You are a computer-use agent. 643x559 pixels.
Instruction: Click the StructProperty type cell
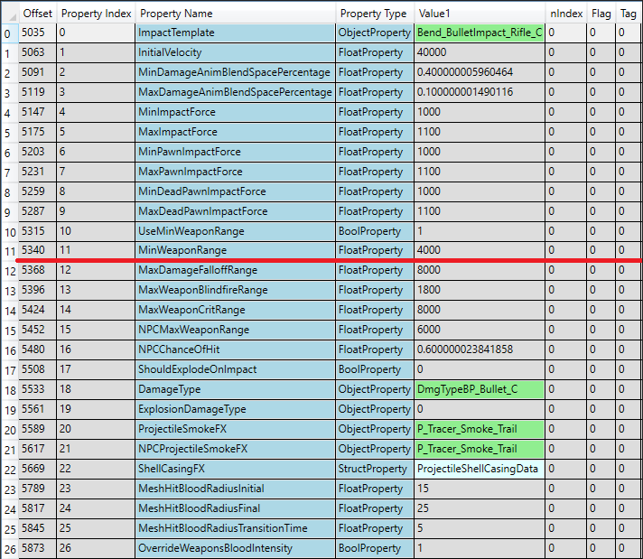pos(375,469)
